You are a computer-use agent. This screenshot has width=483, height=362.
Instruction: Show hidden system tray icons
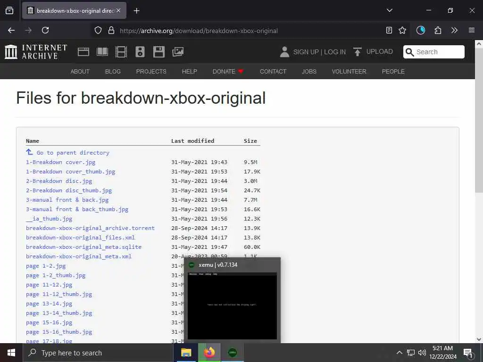point(399,353)
